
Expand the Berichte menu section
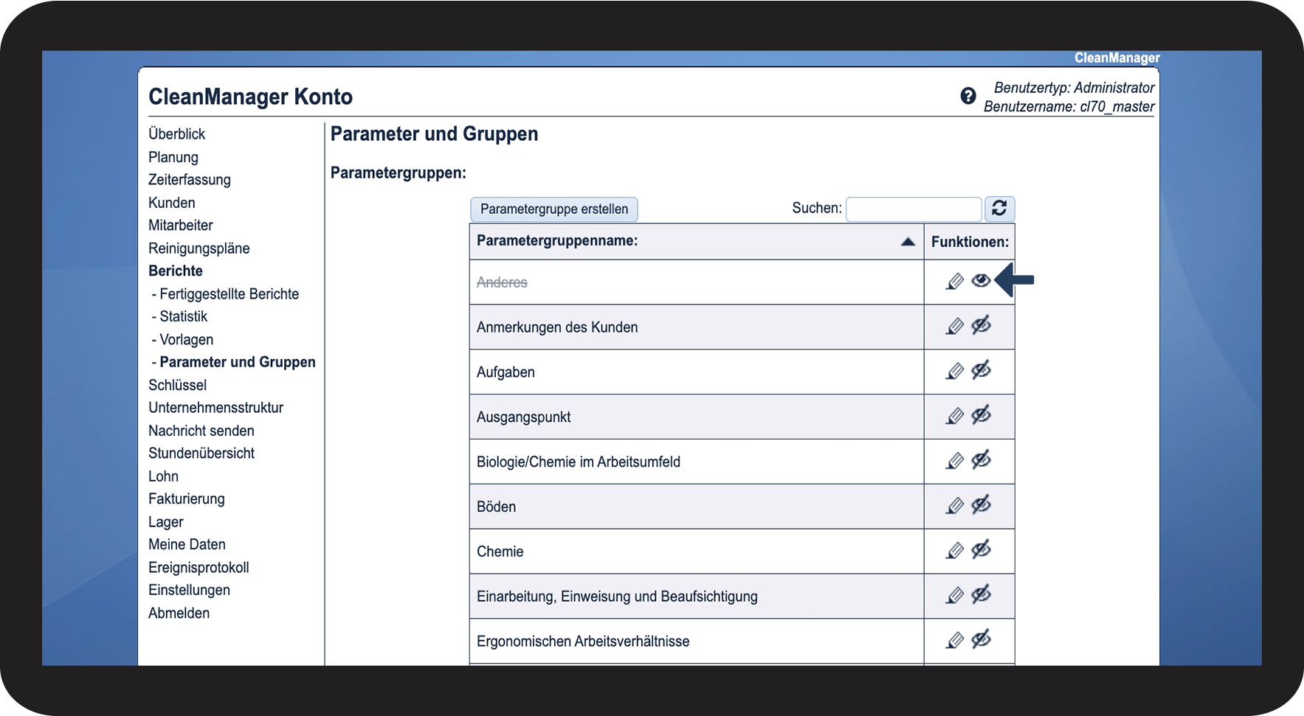click(176, 271)
